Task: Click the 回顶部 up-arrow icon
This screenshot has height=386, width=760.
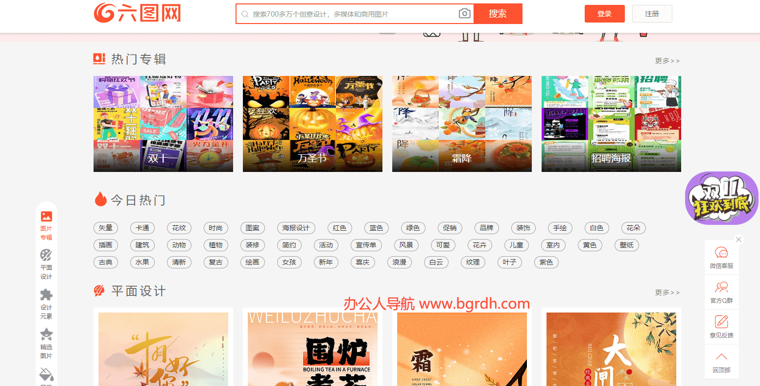Action: (x=721, y=357)
